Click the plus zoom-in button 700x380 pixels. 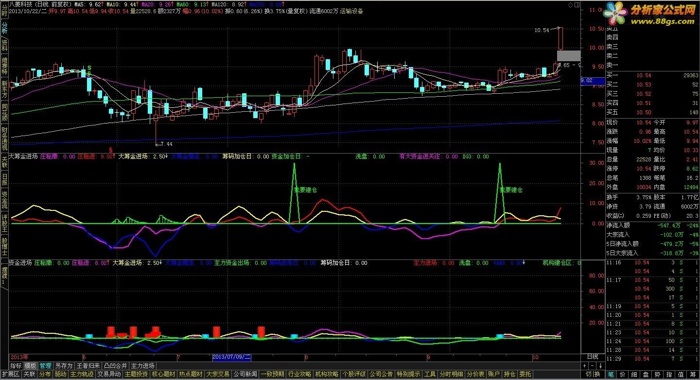(x=584, y=365)
